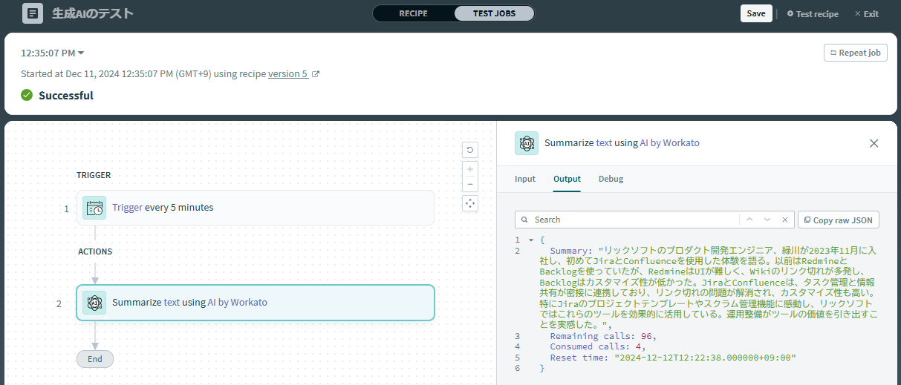Click Copy raw JSON button
Image resolution: width=901 pixels, height=385 pixels.
tap(839, 220)
